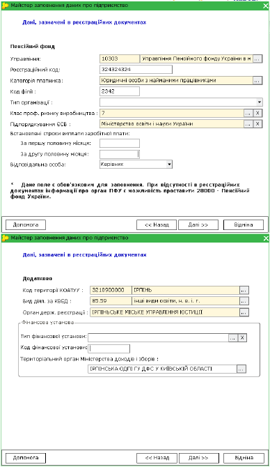The image size is (270, 467).
Task: Open browse button for Орган держ. реєстрації
Action: (244, 312)
